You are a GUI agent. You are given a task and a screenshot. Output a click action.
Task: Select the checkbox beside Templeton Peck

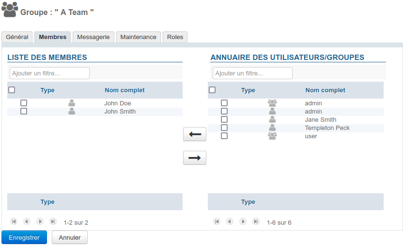click(x=224, y=128)
